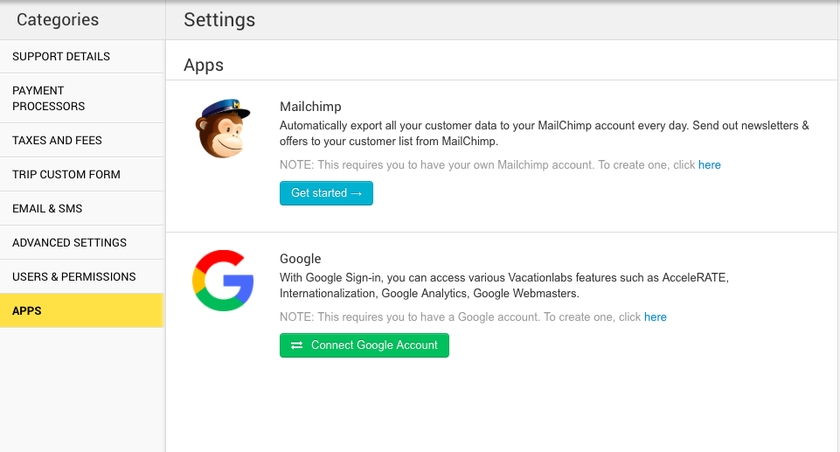Screen dimensions: 840x452
Task: Open Trip Custom Form settings
Action: click(66, 175)
